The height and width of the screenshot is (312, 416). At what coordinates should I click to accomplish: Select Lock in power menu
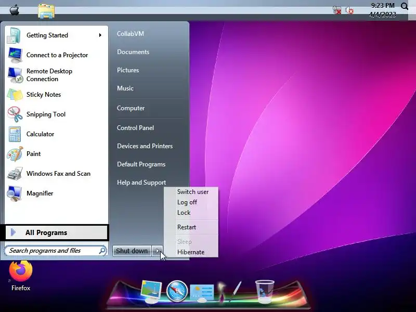coord(184,213)
